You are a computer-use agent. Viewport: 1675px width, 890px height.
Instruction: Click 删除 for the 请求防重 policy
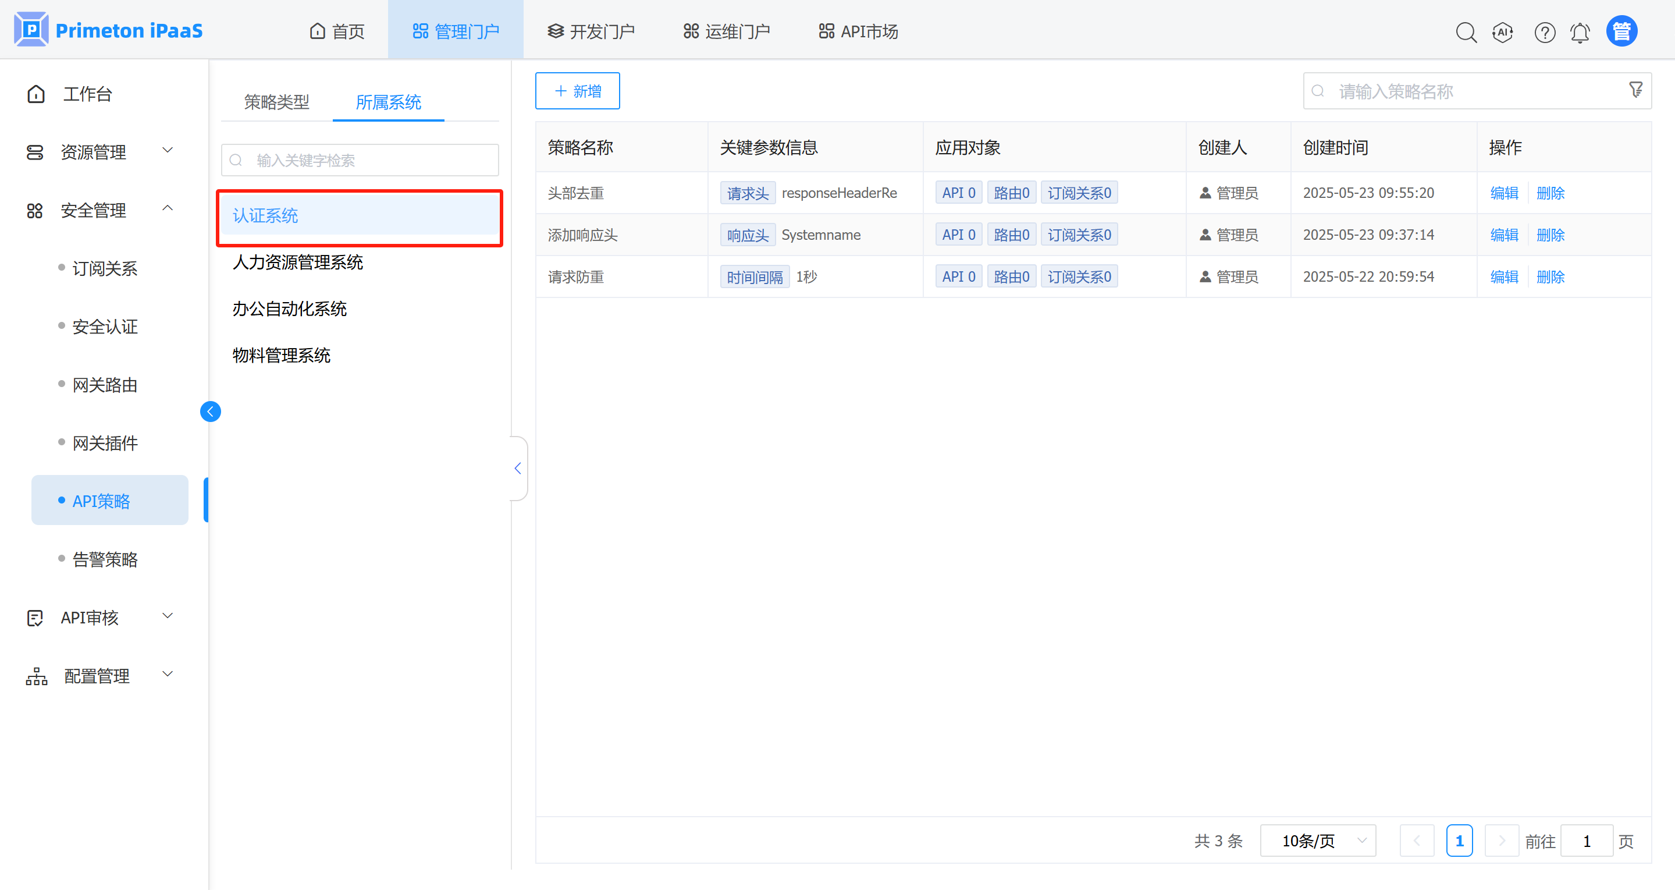(1550, 276)
